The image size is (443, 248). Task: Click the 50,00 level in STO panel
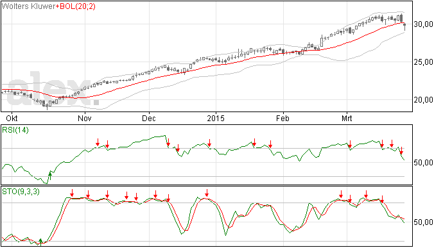click(423, 222)
